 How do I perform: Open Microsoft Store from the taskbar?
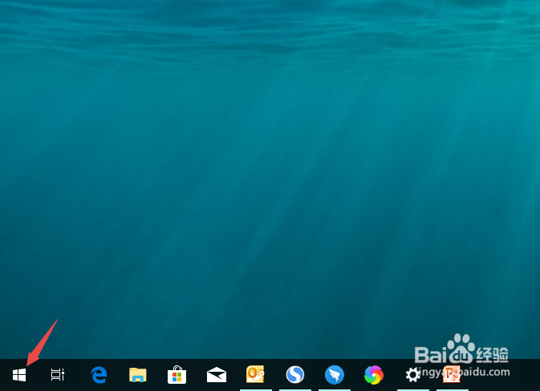(x=177, y=375)
